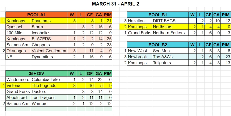Screen dimensions: 231x116
Task: Select the Iceoholics team cell
Action: (49, 33)
